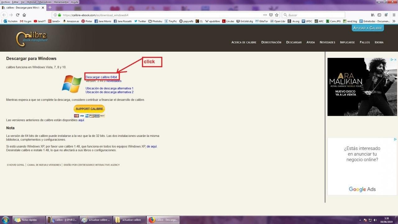The image size is (398, 224).
Task: Open the Enl.bibl.dig bookmark
Action: tap(245, 21)
